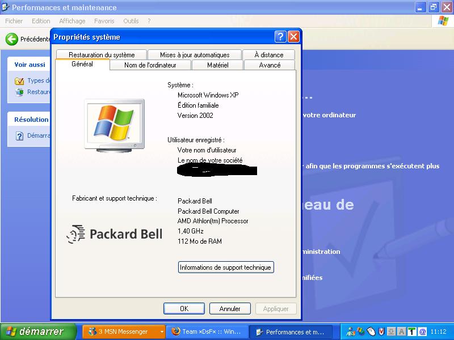
Task: Click the blue @ tray icon
Action: 422,331
